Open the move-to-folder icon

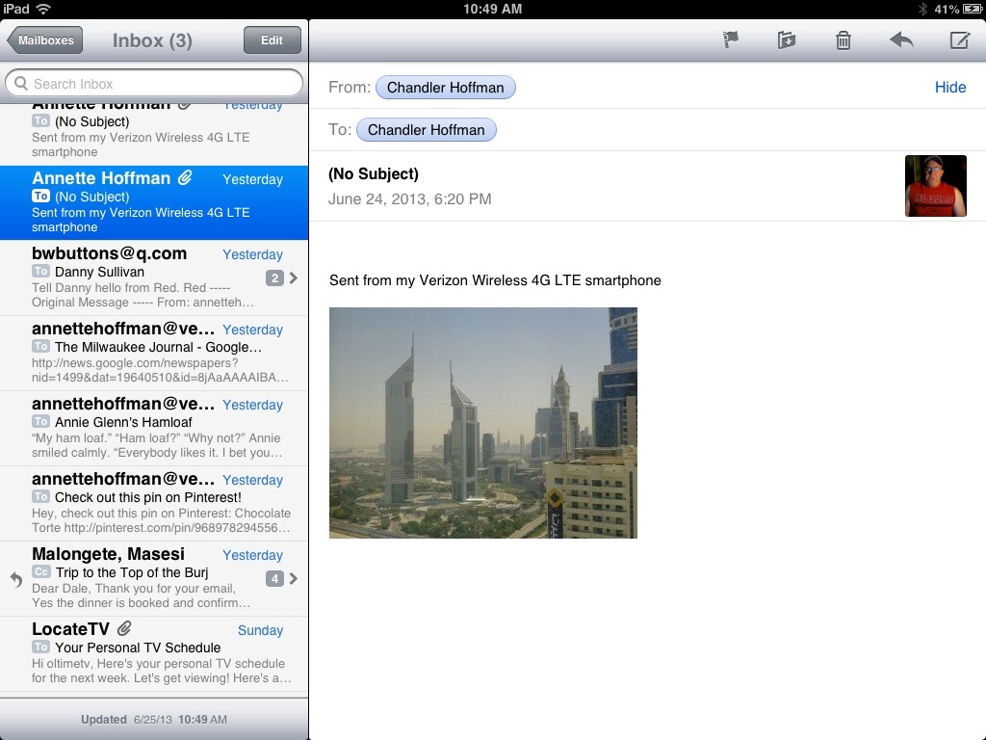[787, 40]
